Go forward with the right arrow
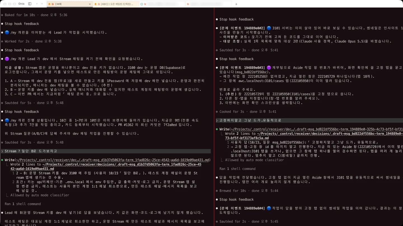 click(x=42, y=4)
